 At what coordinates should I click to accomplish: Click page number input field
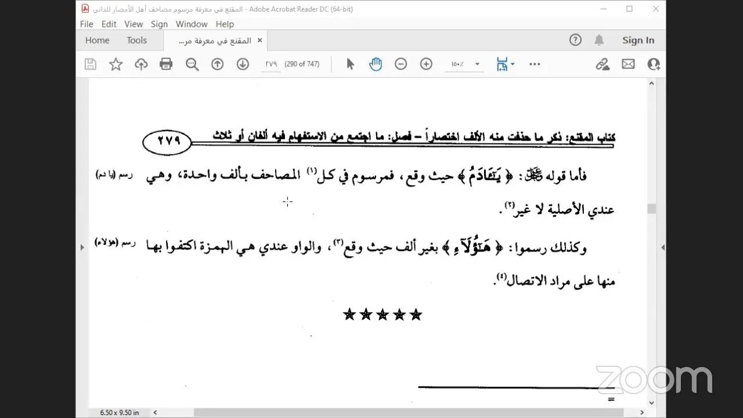pyautogui.click(x=271, y=64)
